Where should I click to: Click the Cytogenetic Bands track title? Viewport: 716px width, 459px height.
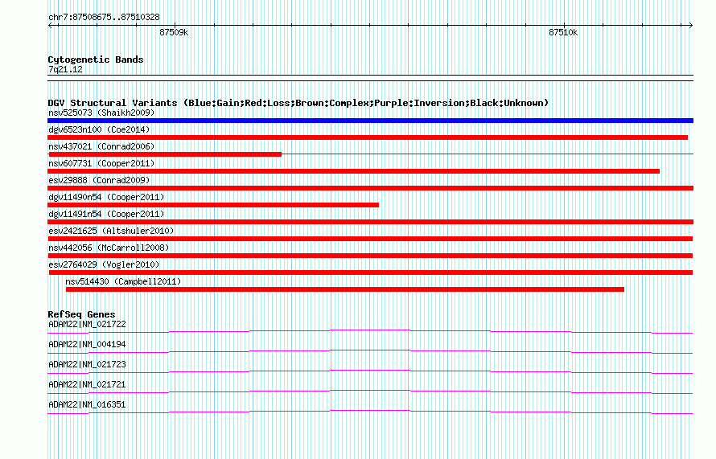pyautogui.click(x=96, y=59)
